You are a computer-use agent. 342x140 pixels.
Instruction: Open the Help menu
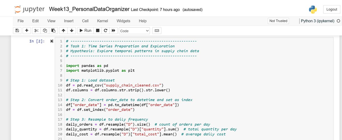click(142, 21)
